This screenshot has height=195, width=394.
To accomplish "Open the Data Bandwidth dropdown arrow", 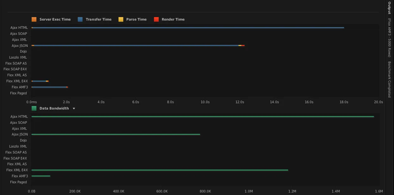I will [x=74, y=109].
